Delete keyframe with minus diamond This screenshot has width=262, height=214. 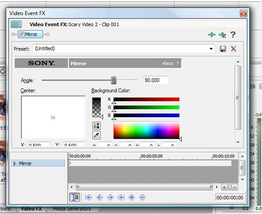pos(142,198)
